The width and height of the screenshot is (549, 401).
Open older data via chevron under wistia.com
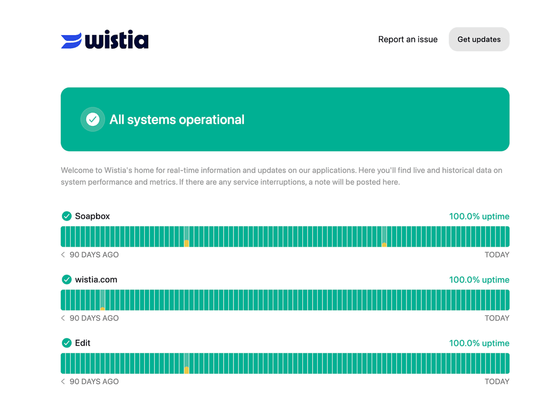62,318
